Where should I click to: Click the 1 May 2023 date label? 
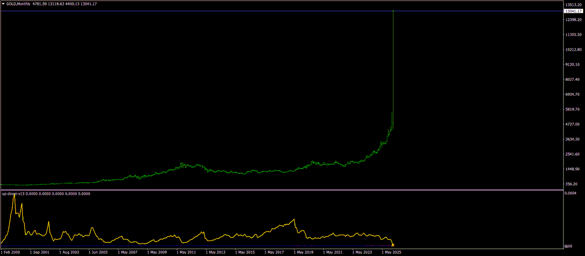click(361, 253)
